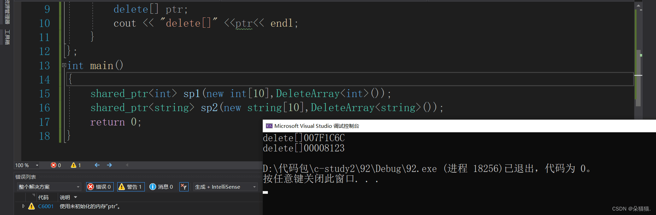Click the warning triangle in editor status bar
Image resolution: width=656 pixels, height=215 pixels.
pyautogui.click(x=73, y=165)
